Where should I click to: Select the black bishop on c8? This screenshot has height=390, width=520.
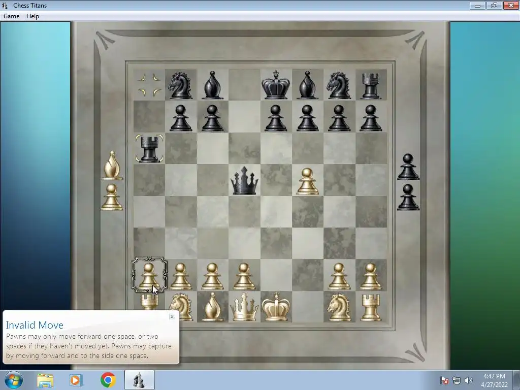[212, 85]
